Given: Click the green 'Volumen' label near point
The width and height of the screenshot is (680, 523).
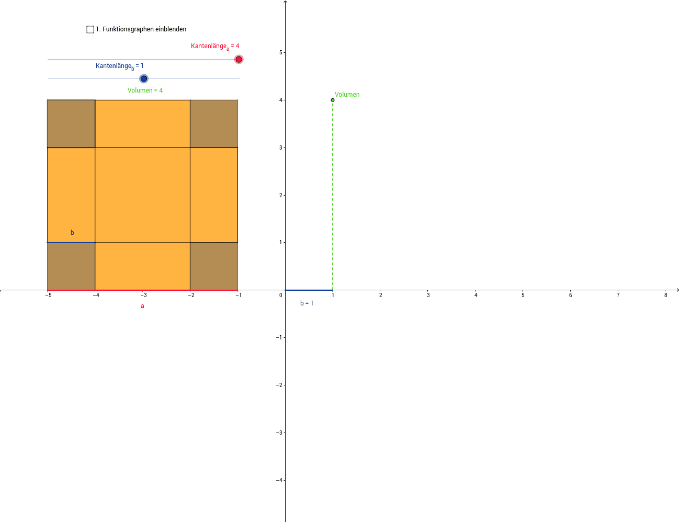Looking at the screenshot, I should pyautogui.click(x=347, y=95).
